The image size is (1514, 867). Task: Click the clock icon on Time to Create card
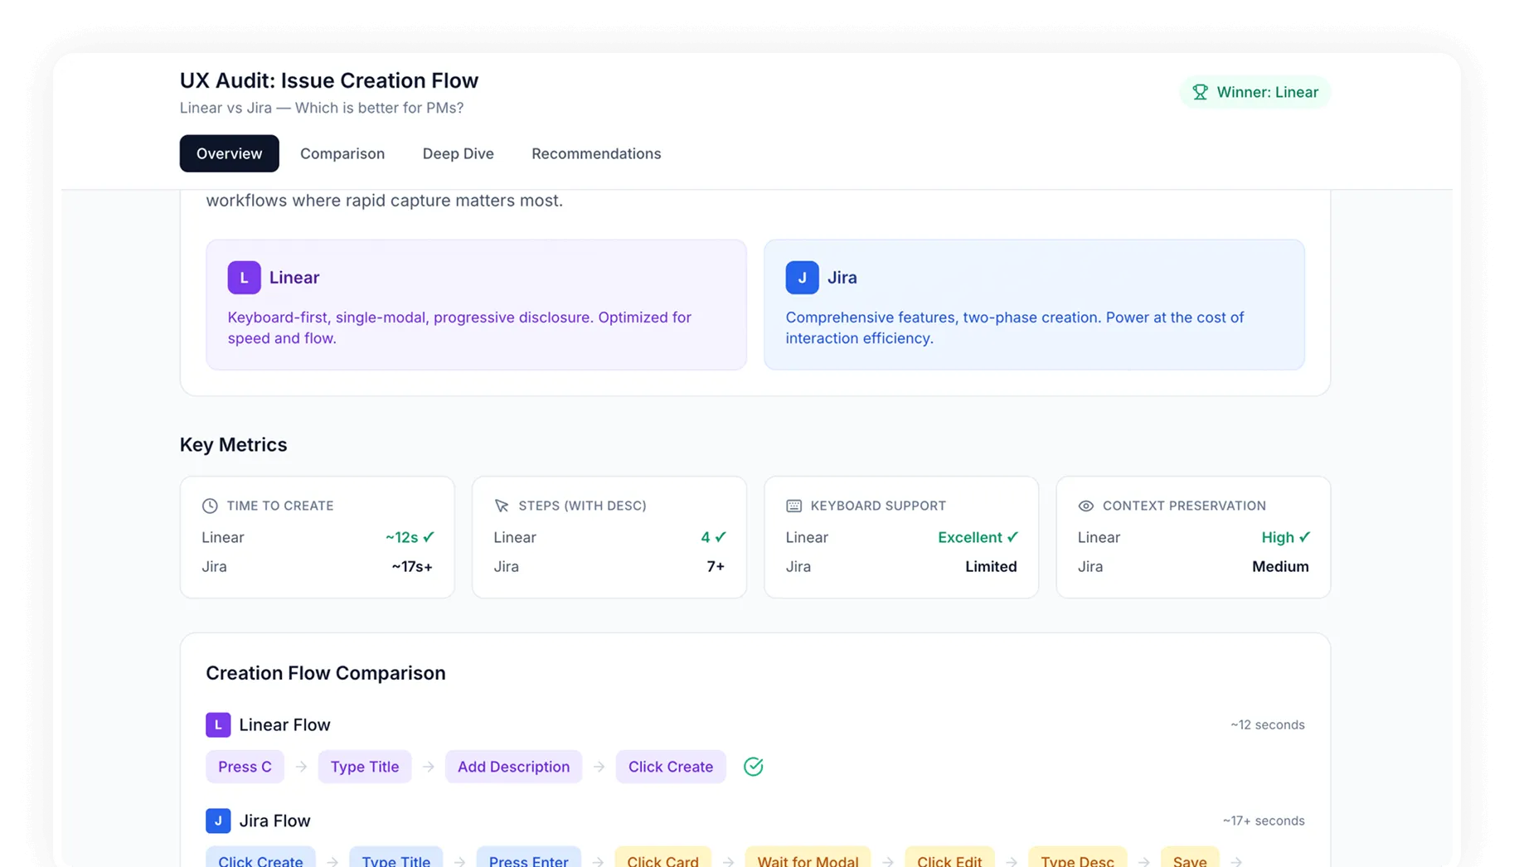[209, 505]
